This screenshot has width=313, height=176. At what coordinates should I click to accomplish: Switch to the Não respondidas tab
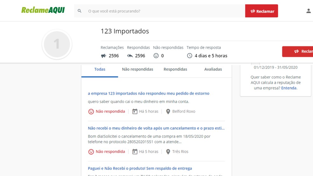pos(137,69)
